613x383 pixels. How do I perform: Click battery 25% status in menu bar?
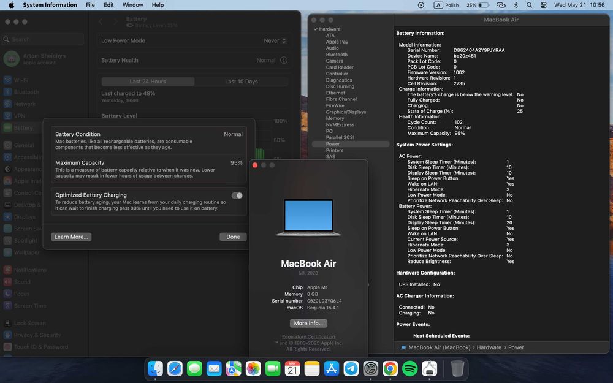478,5
